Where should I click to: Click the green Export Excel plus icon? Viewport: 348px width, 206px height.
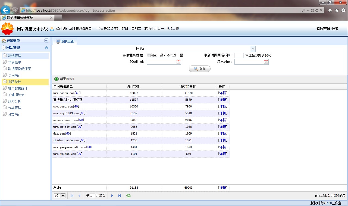click(57, 79)
